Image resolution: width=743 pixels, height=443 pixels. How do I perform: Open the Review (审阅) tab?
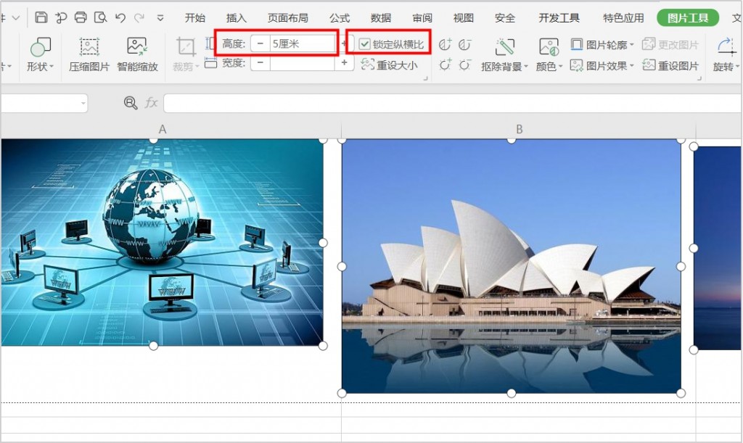pos(422,18)
